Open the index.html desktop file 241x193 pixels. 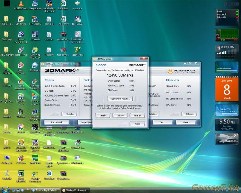click(x=63, y=20)
